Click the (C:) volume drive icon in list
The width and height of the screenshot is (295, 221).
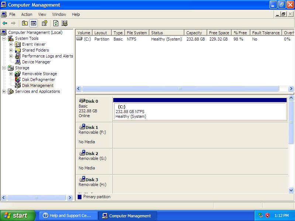[x=79, y=39]
